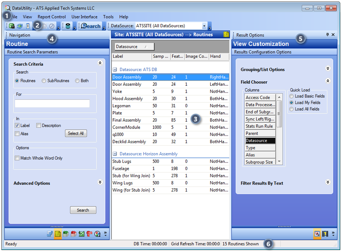The width and height of the screenshot is (342, 252).
Task: Click the yellow routine list navigation icon
Action: (58, 234)
